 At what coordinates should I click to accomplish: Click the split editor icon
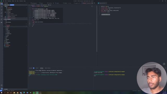pyautogui.click(x=94, y=3)
